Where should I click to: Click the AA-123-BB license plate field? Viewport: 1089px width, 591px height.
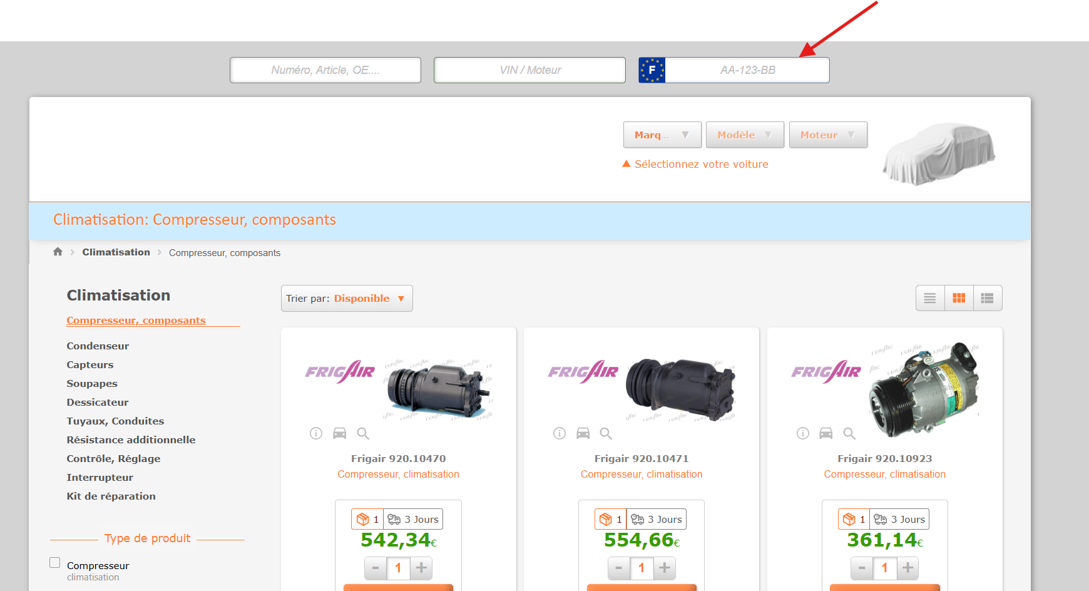click(x=747, y=70)
